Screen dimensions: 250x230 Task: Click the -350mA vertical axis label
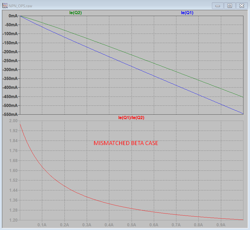tap(10, 78)
